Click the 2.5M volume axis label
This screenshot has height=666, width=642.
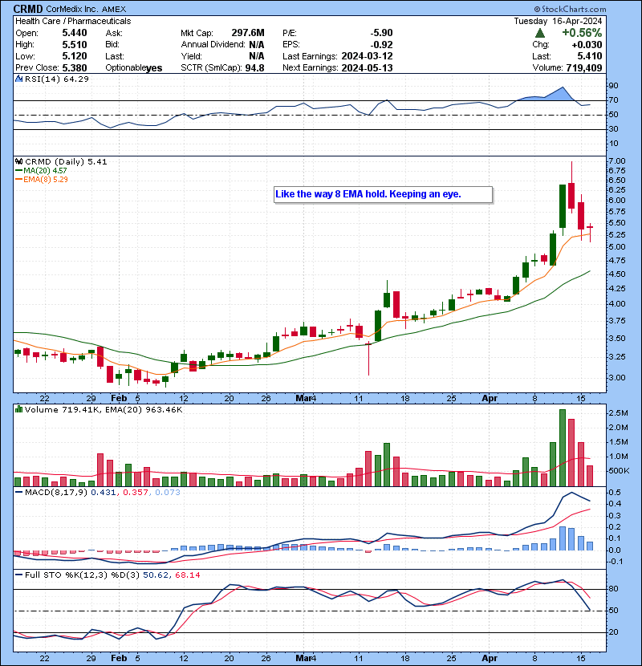pyautogui.click(x=618, y=413)
